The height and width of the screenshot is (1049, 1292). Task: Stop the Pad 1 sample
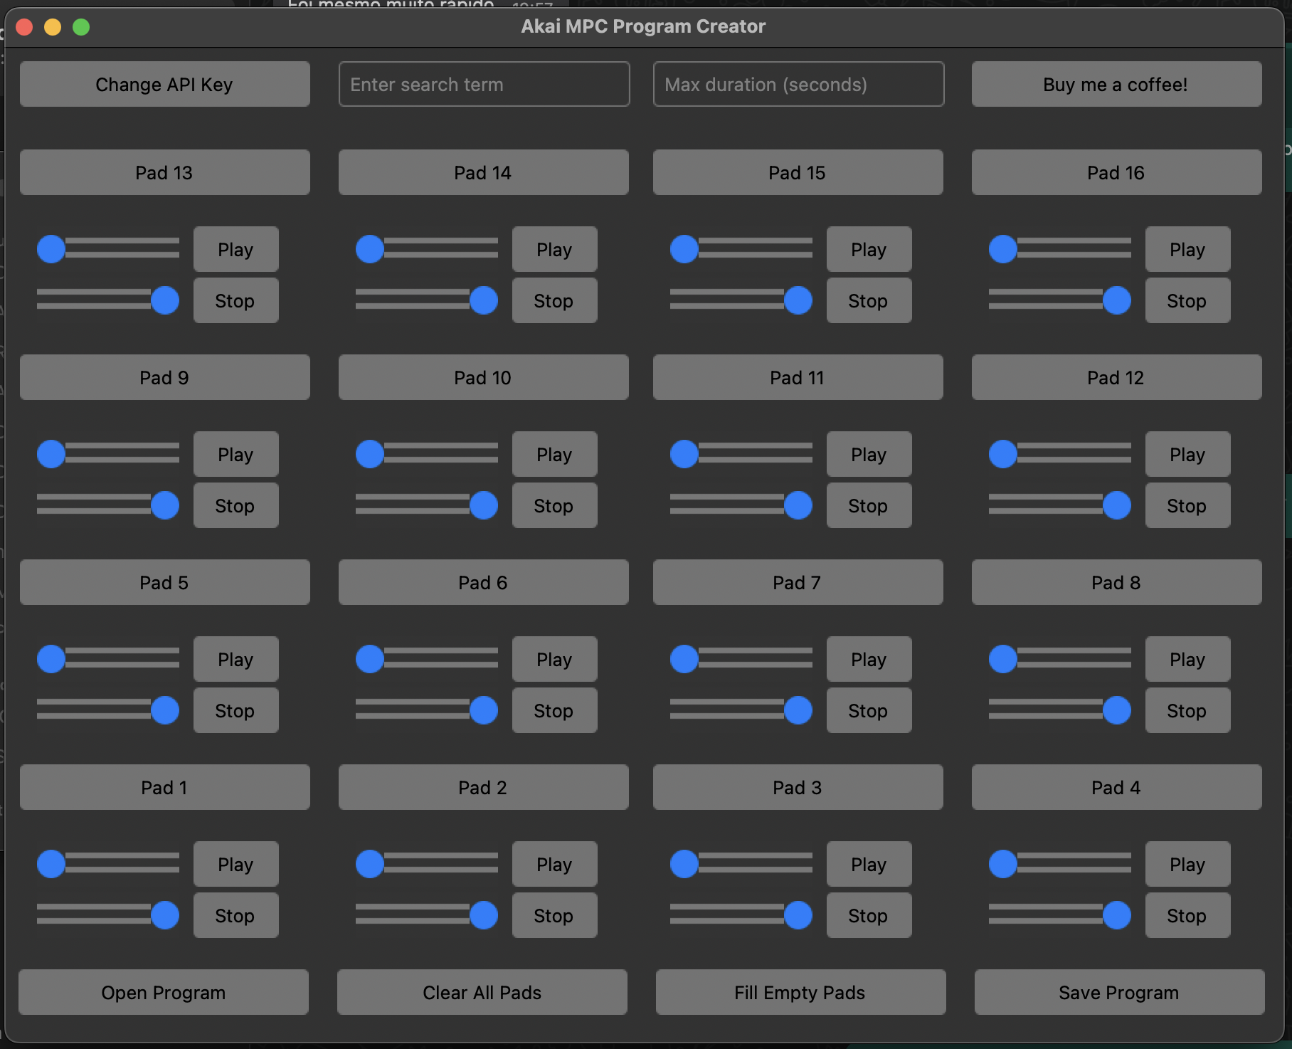pos(235,915)
